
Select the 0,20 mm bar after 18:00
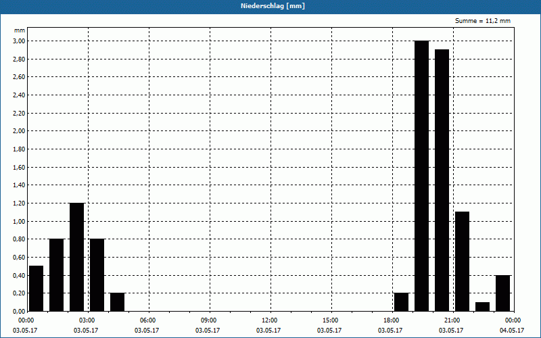click(x=401, y=302)
